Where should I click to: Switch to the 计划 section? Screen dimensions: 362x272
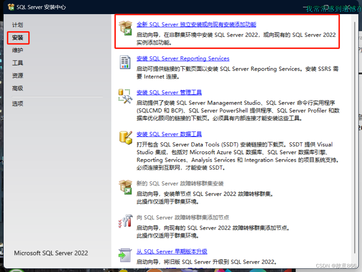pos(17,24)
